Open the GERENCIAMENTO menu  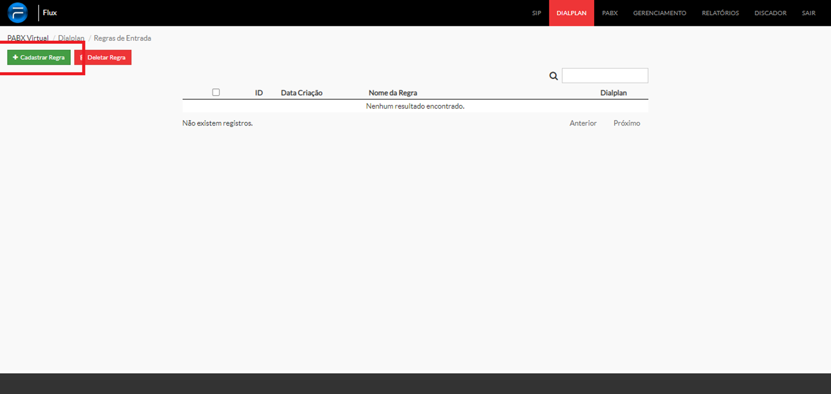pos(660,13)
